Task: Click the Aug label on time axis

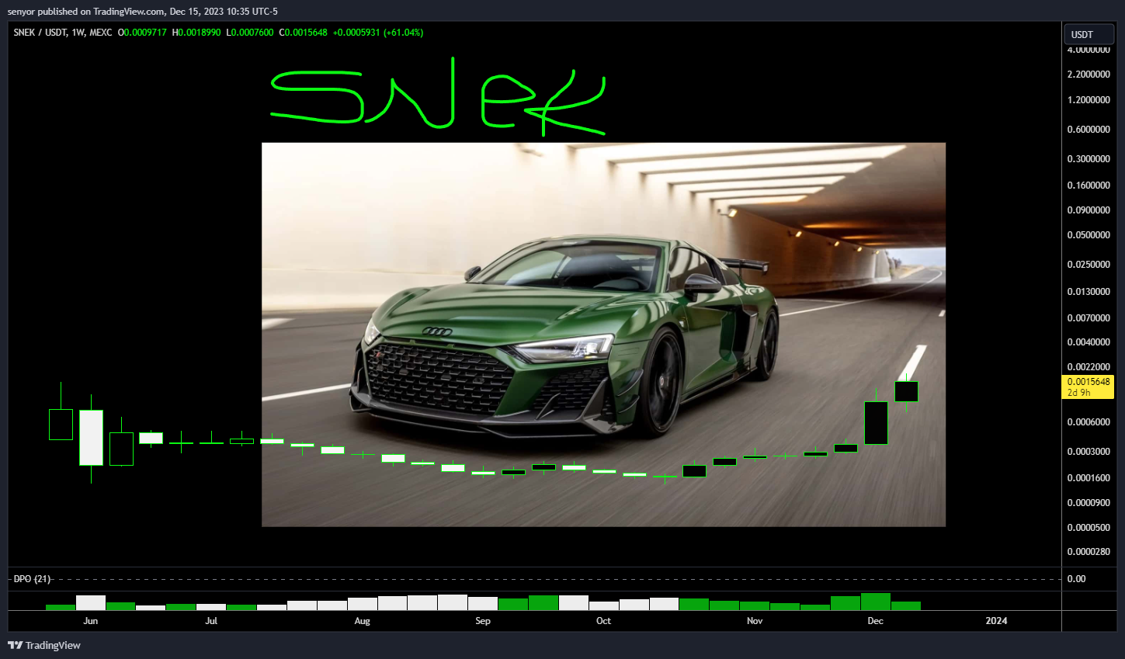Action: point(362,621)
